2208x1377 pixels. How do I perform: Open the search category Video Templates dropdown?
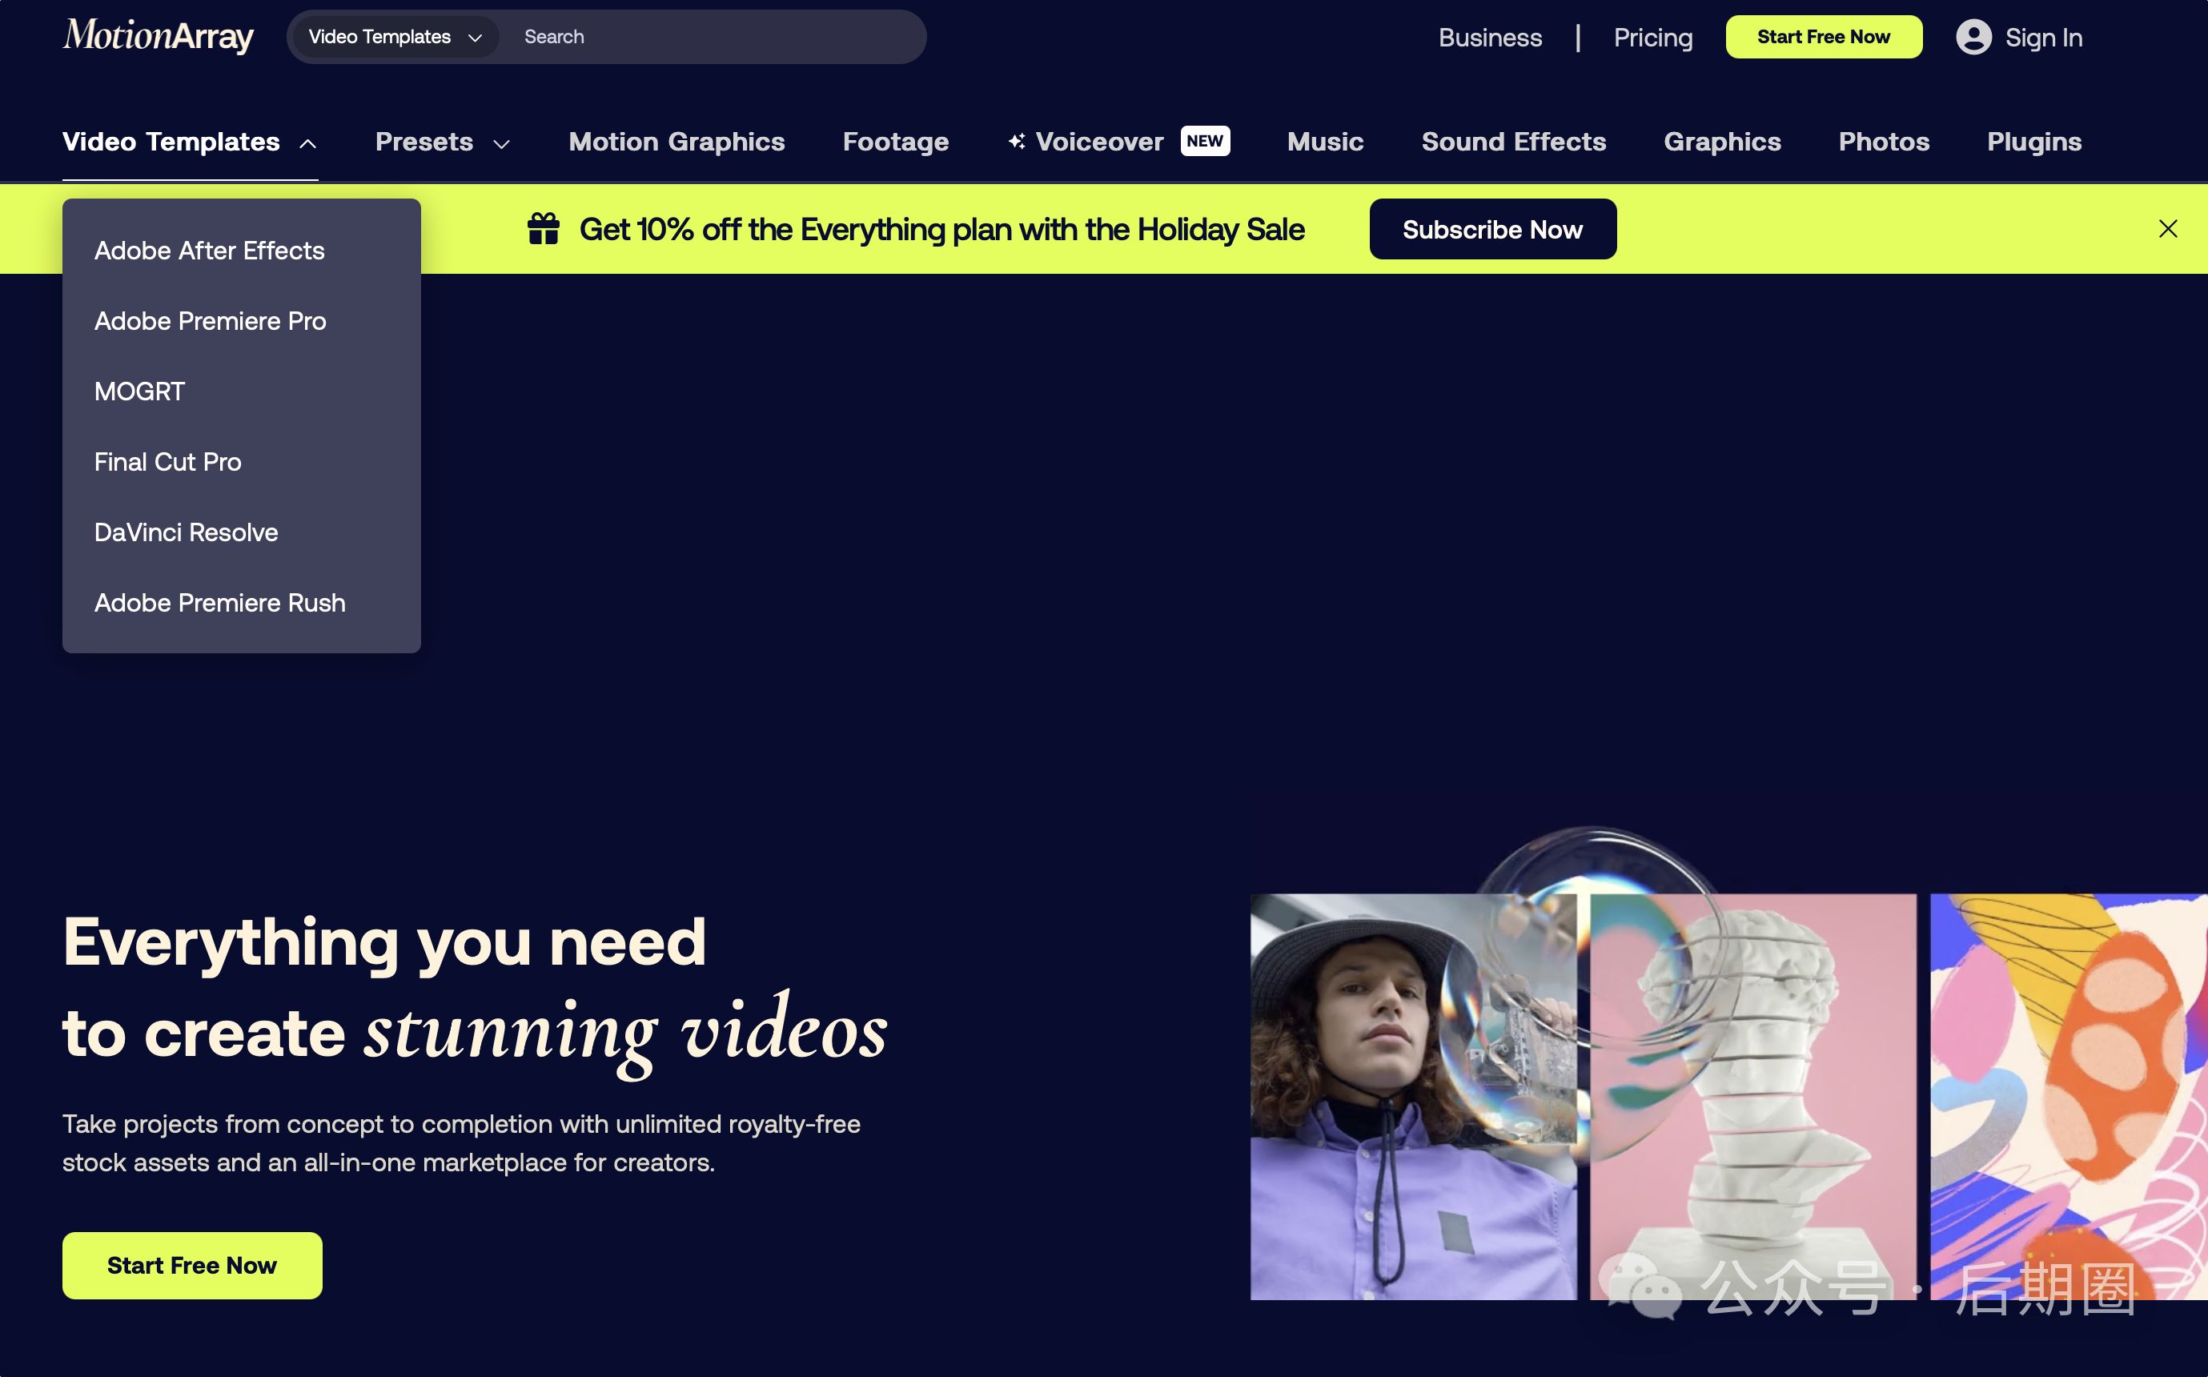click(x=394, y=38)
